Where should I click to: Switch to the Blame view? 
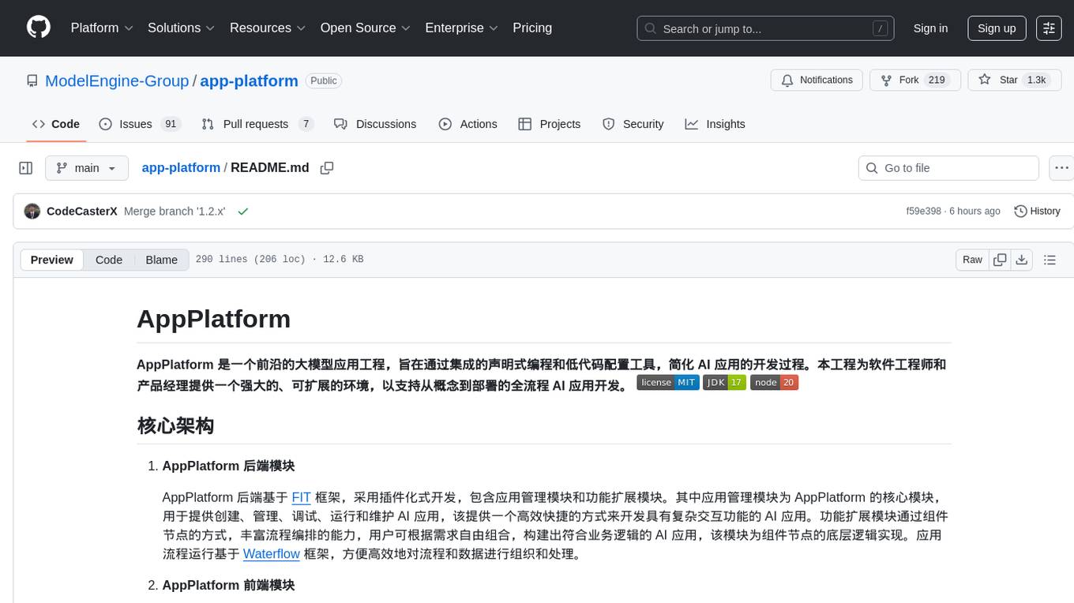[x=161, y=260]
